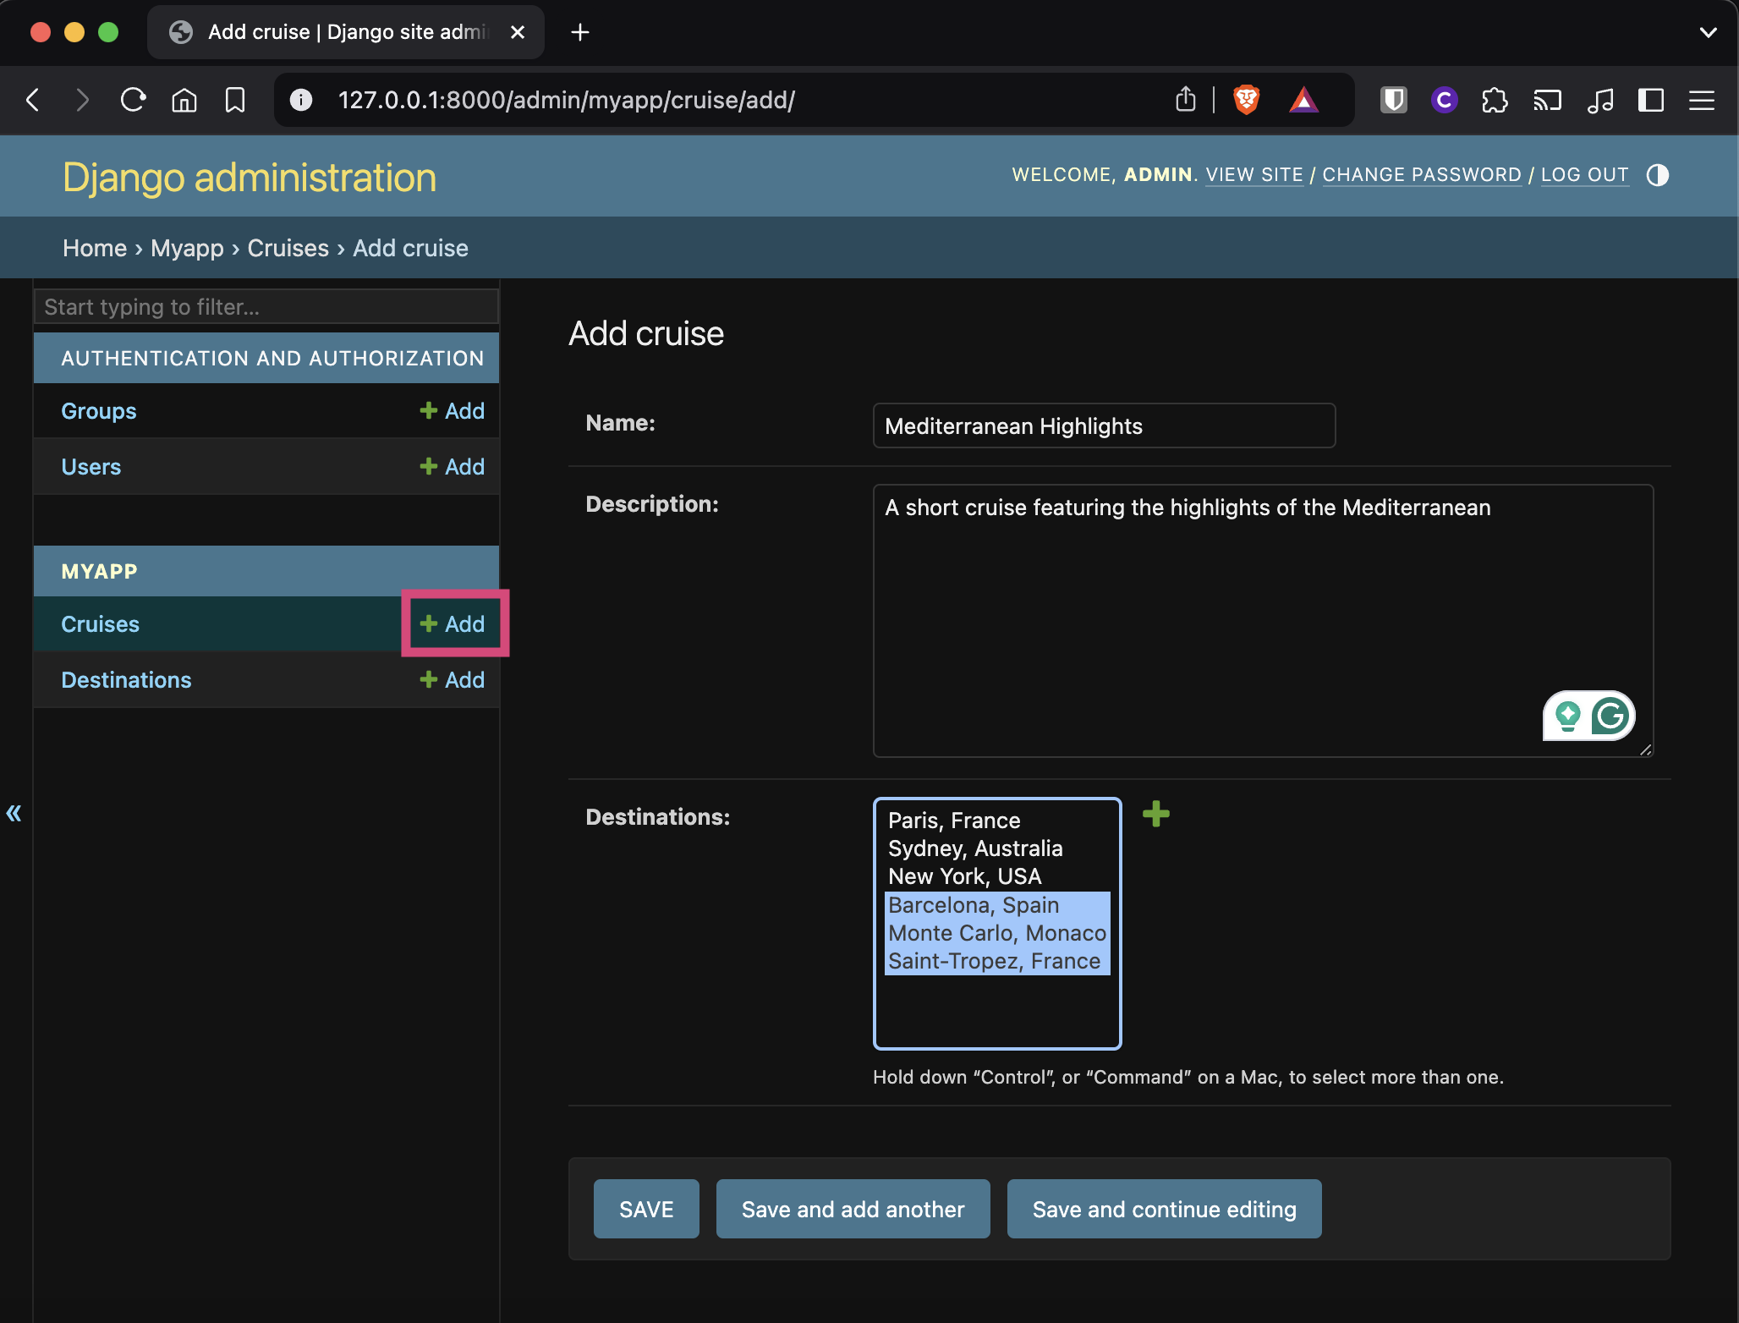Bookmark this page
1739x1323 pixels.
[235, 100]
